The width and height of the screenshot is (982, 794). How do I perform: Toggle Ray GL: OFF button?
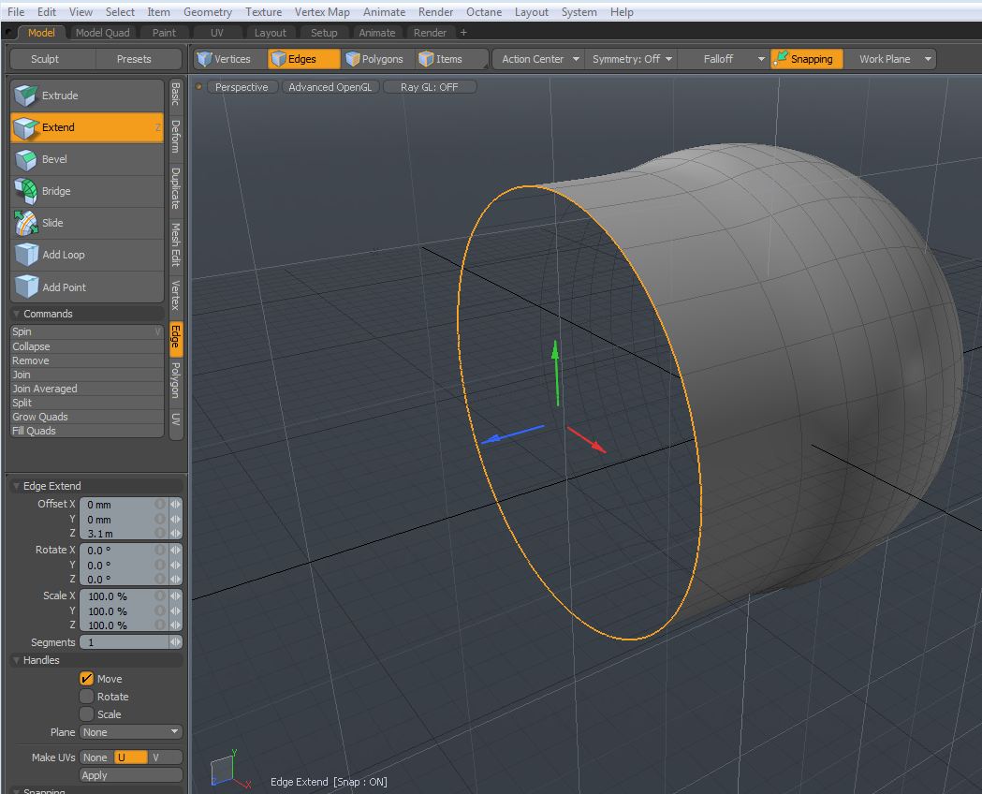[x=430, y=87]
